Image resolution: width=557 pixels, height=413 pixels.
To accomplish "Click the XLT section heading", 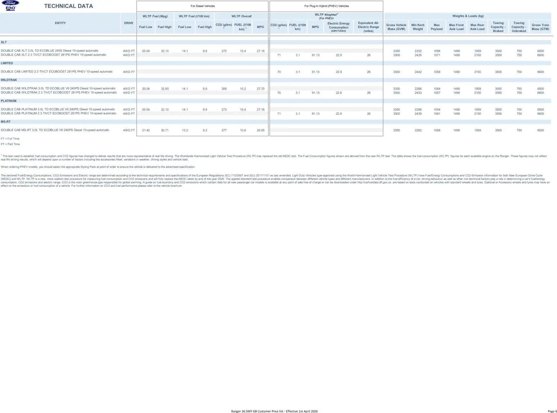I will [4, 42].
